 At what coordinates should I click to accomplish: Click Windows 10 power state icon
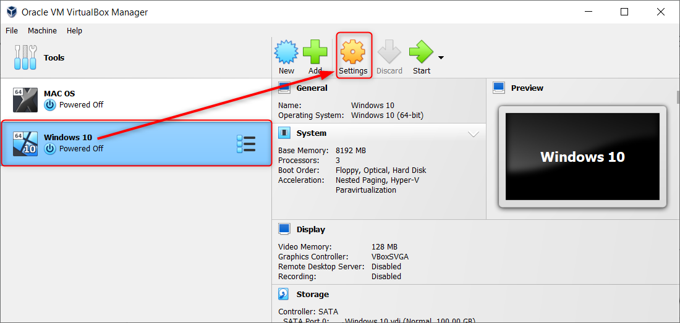[50, 148]
